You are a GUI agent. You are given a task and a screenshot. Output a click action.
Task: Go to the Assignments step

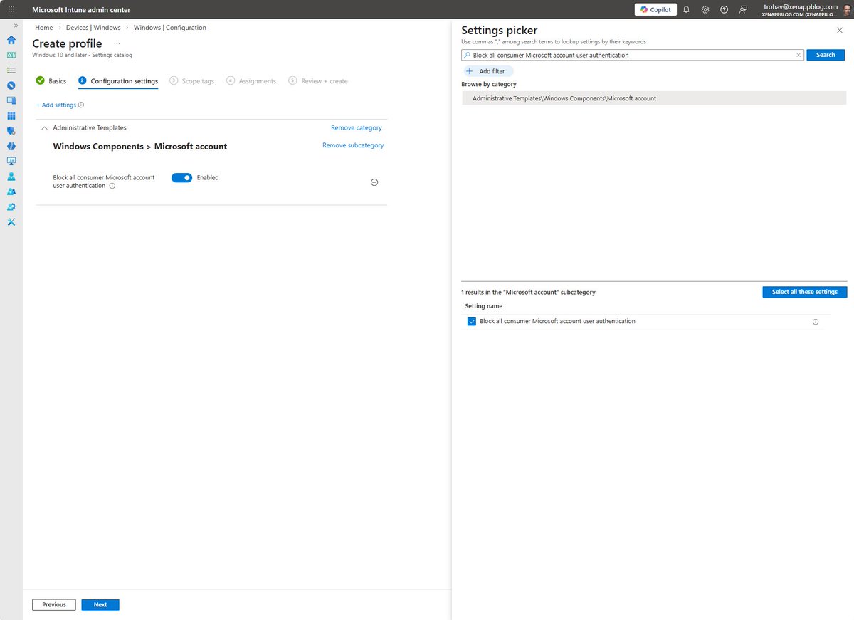(x=251, y=81)
